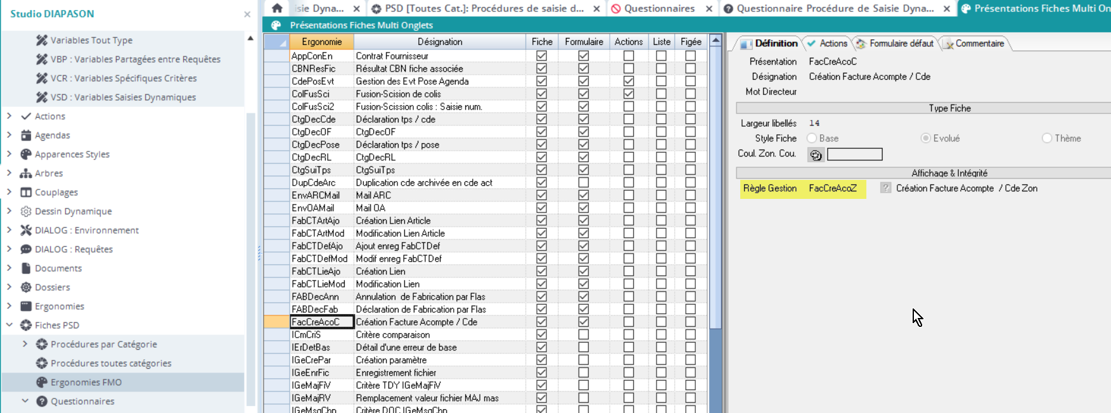1111x413 pixels.
Task: Click the Agendas calendar icon
Action: tap(26, 135)
